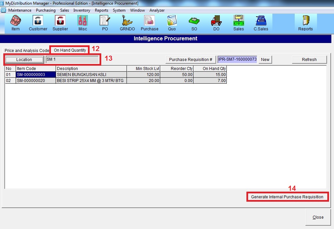Image resolution: width=334 pixels, height=229 pixels.
Task: Switch to Price and Analysis Code tab
Action: [x=27, y=51]
